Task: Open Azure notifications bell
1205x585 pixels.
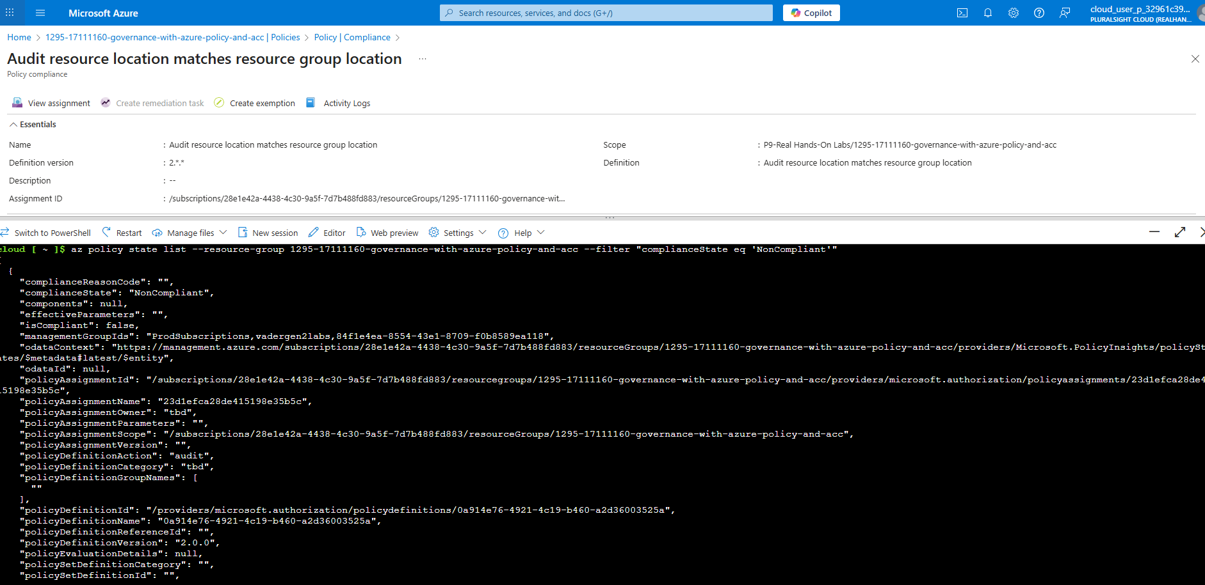Action: pos(988,13)
